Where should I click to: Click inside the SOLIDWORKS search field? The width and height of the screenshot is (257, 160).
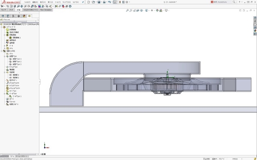[x=224, y=2]
